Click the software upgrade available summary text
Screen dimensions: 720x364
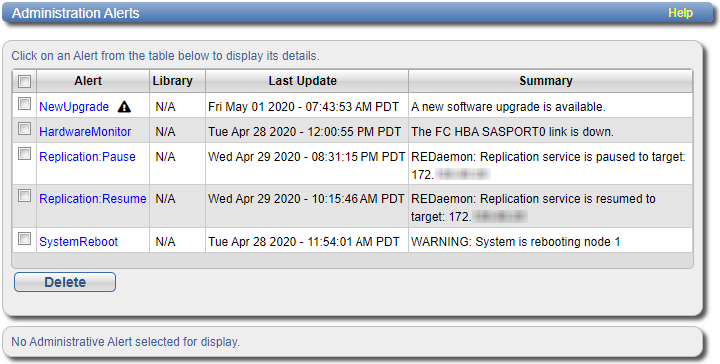tap(508, 107)
